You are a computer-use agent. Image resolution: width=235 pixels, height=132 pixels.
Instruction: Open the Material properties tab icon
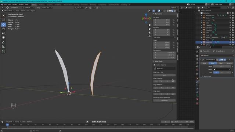click(x=197, y=99)
